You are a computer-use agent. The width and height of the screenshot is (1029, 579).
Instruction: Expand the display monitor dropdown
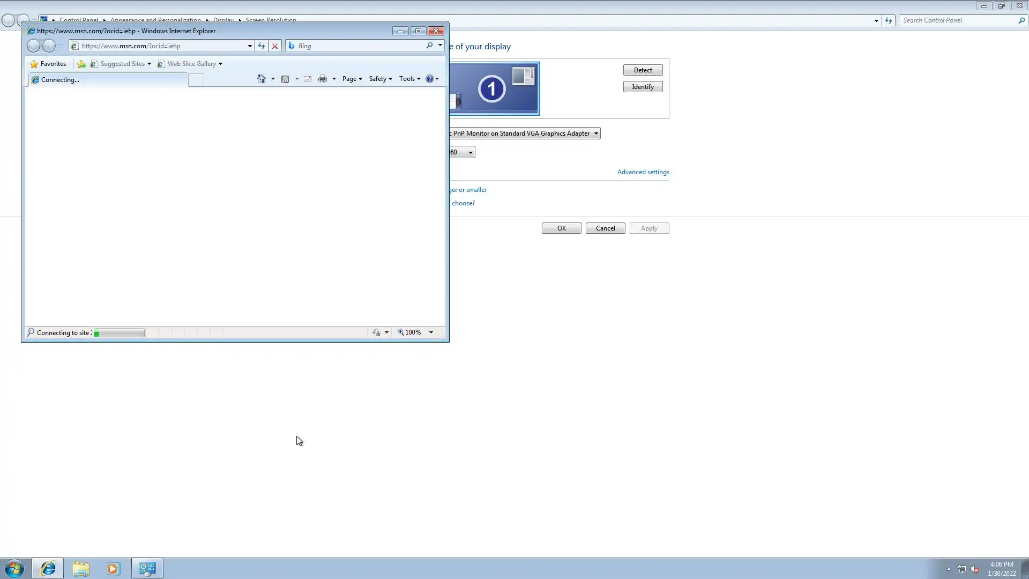(595, 133)
